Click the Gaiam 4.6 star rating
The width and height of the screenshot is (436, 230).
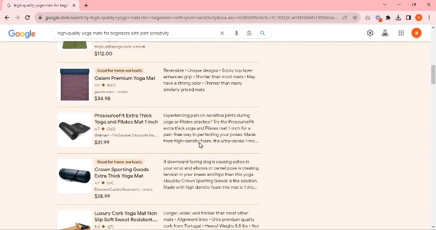coord(105,85)
